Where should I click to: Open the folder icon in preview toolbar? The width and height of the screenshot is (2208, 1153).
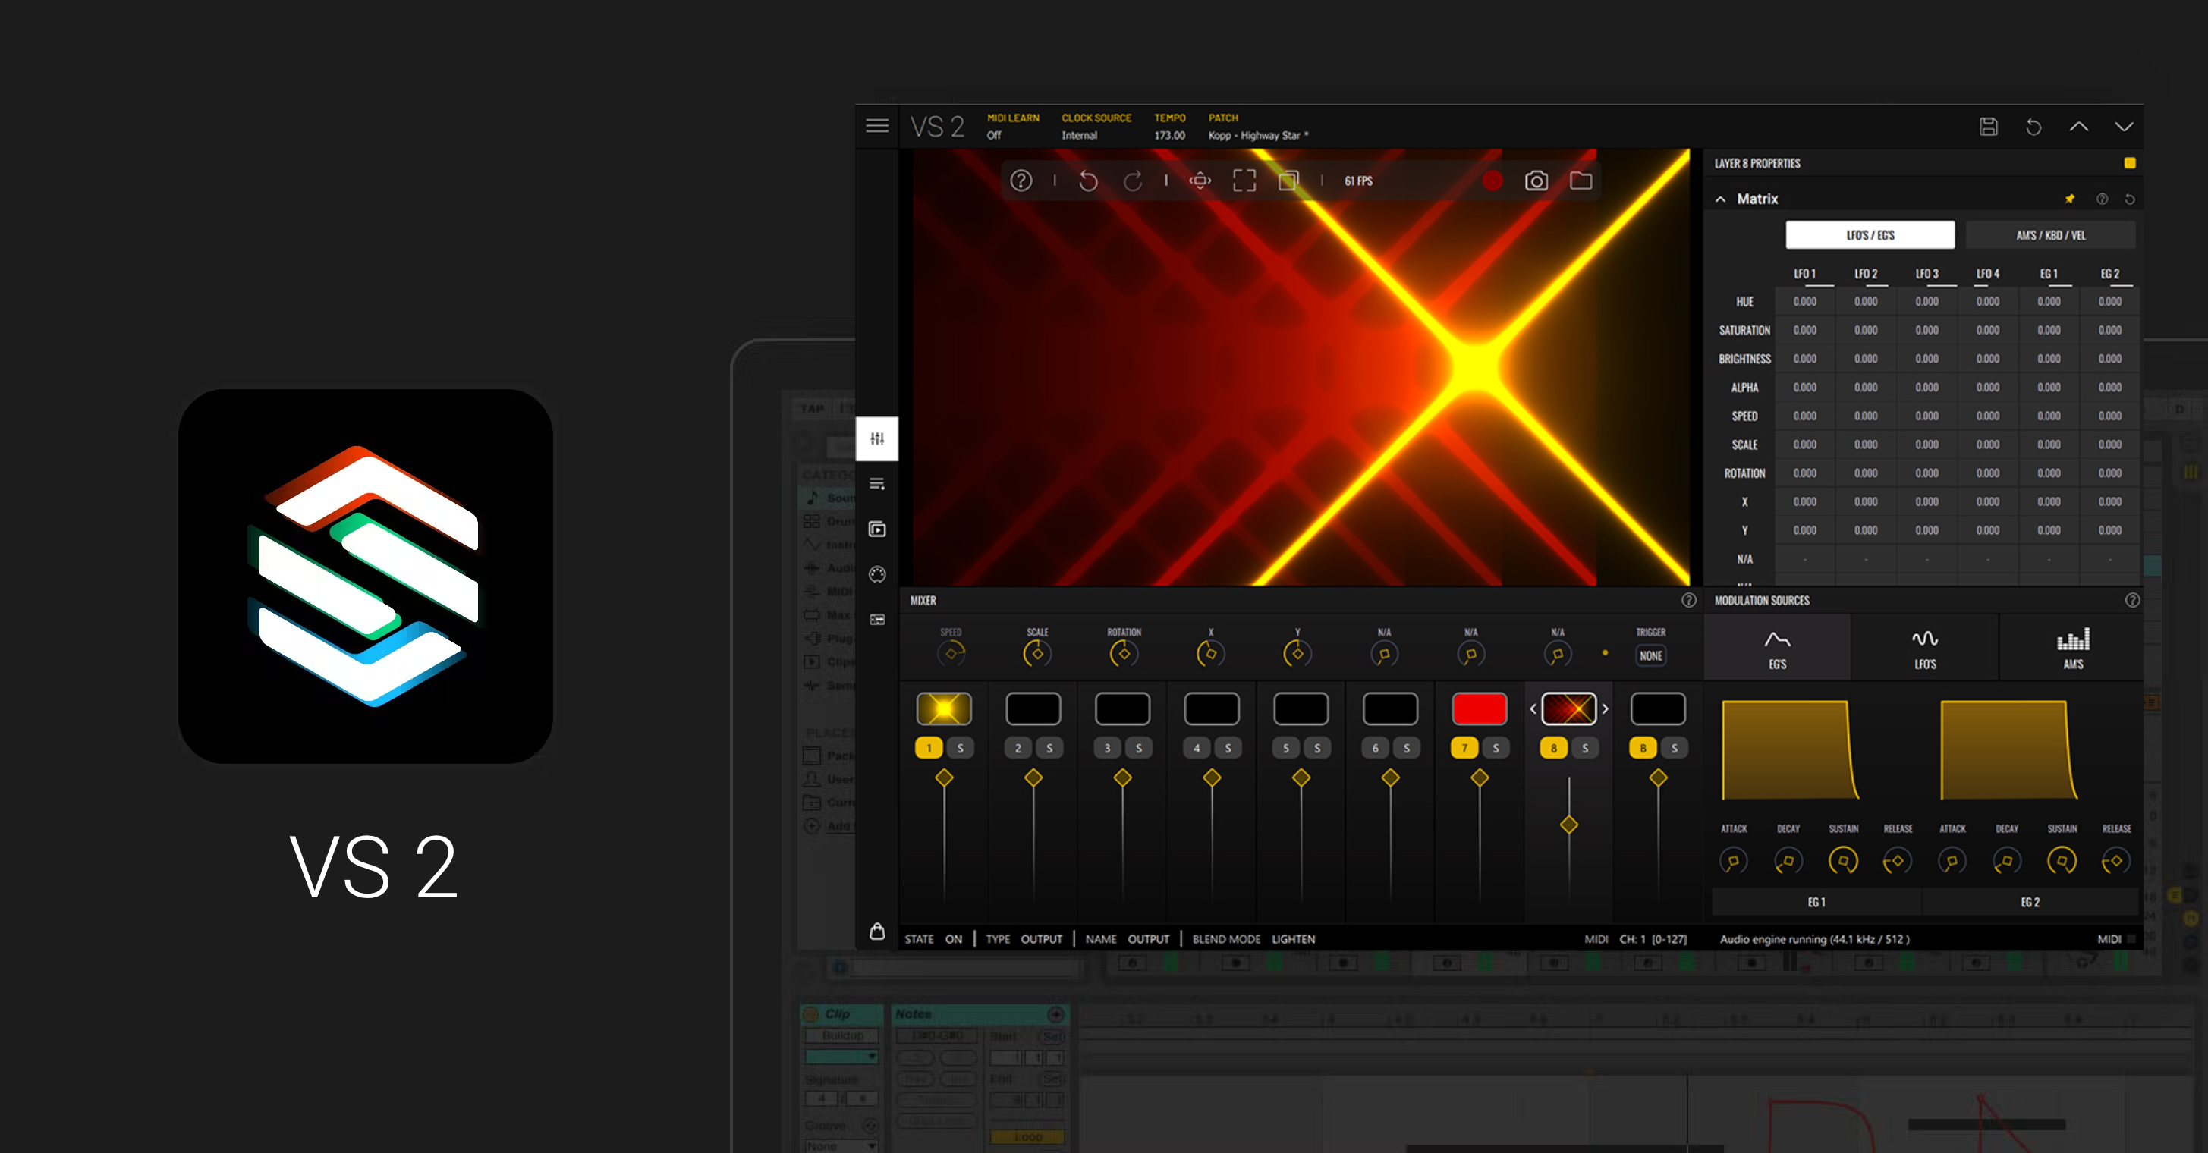click(x=1581, y=181)
